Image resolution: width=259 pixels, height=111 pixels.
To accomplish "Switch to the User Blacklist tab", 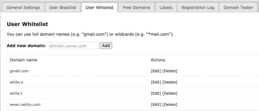I will click(x=63, y=8).
